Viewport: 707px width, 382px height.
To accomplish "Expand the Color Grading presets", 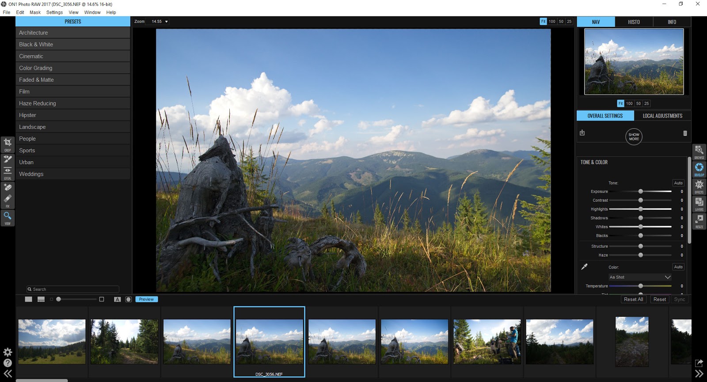I will (73, 68).
